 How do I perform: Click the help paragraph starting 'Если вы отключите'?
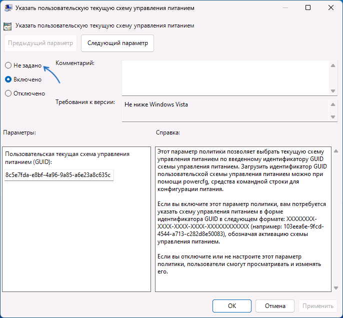(239, 264)
